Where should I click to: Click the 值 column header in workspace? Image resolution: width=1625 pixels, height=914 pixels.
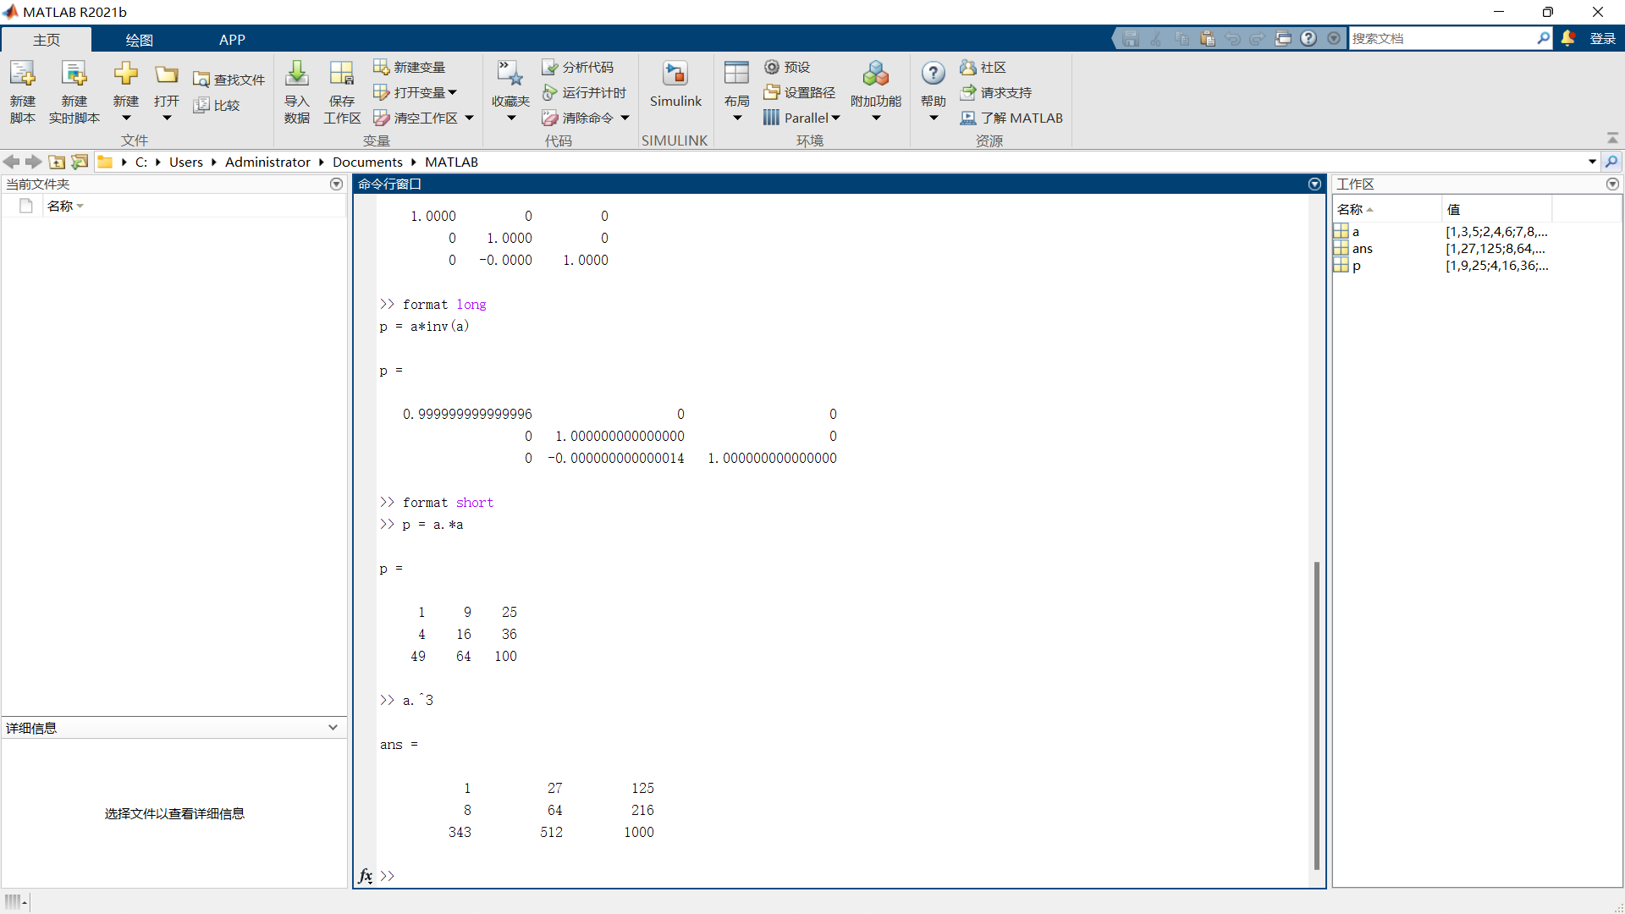click(x=1496, y=209)
